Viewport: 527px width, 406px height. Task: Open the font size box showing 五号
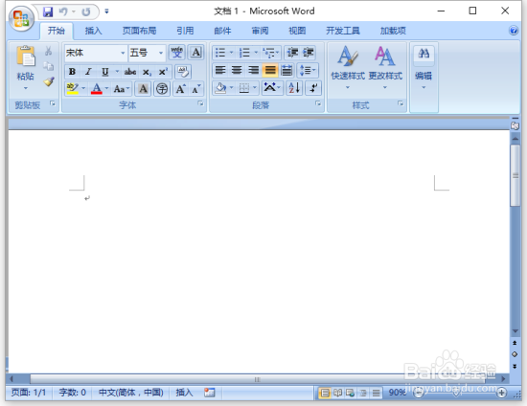[x=147, y=53]
